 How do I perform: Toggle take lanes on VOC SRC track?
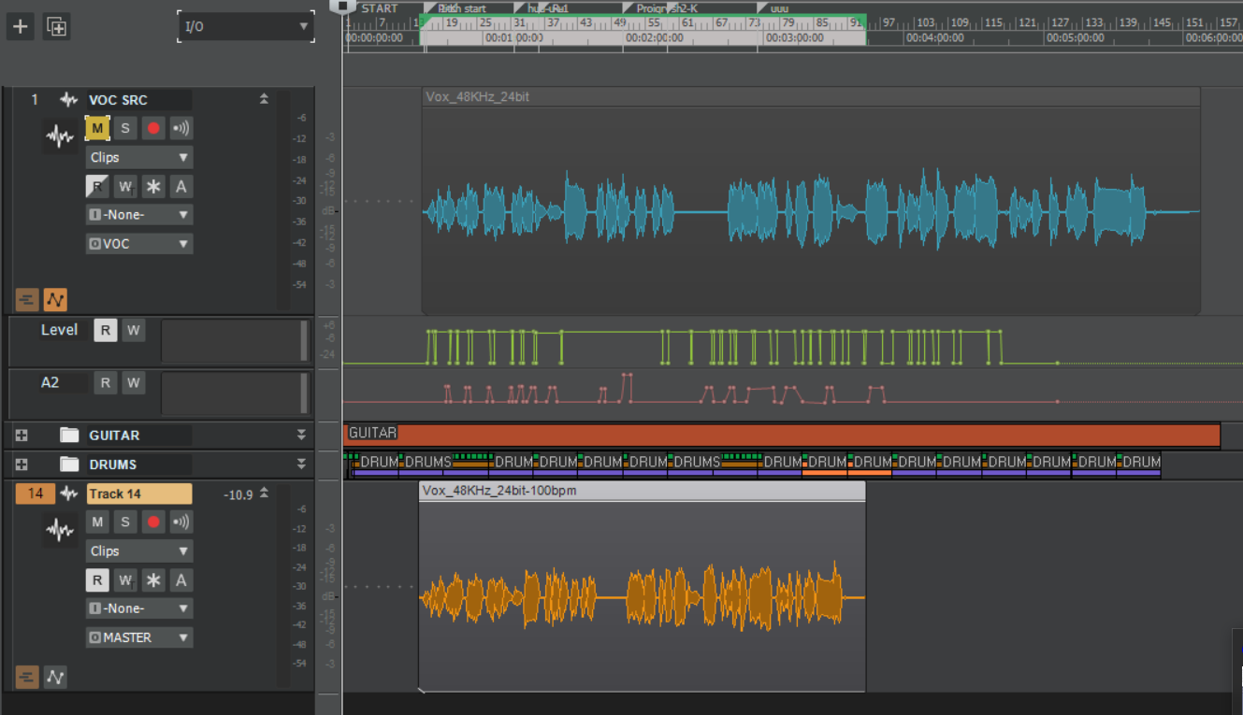click(27, 300)
